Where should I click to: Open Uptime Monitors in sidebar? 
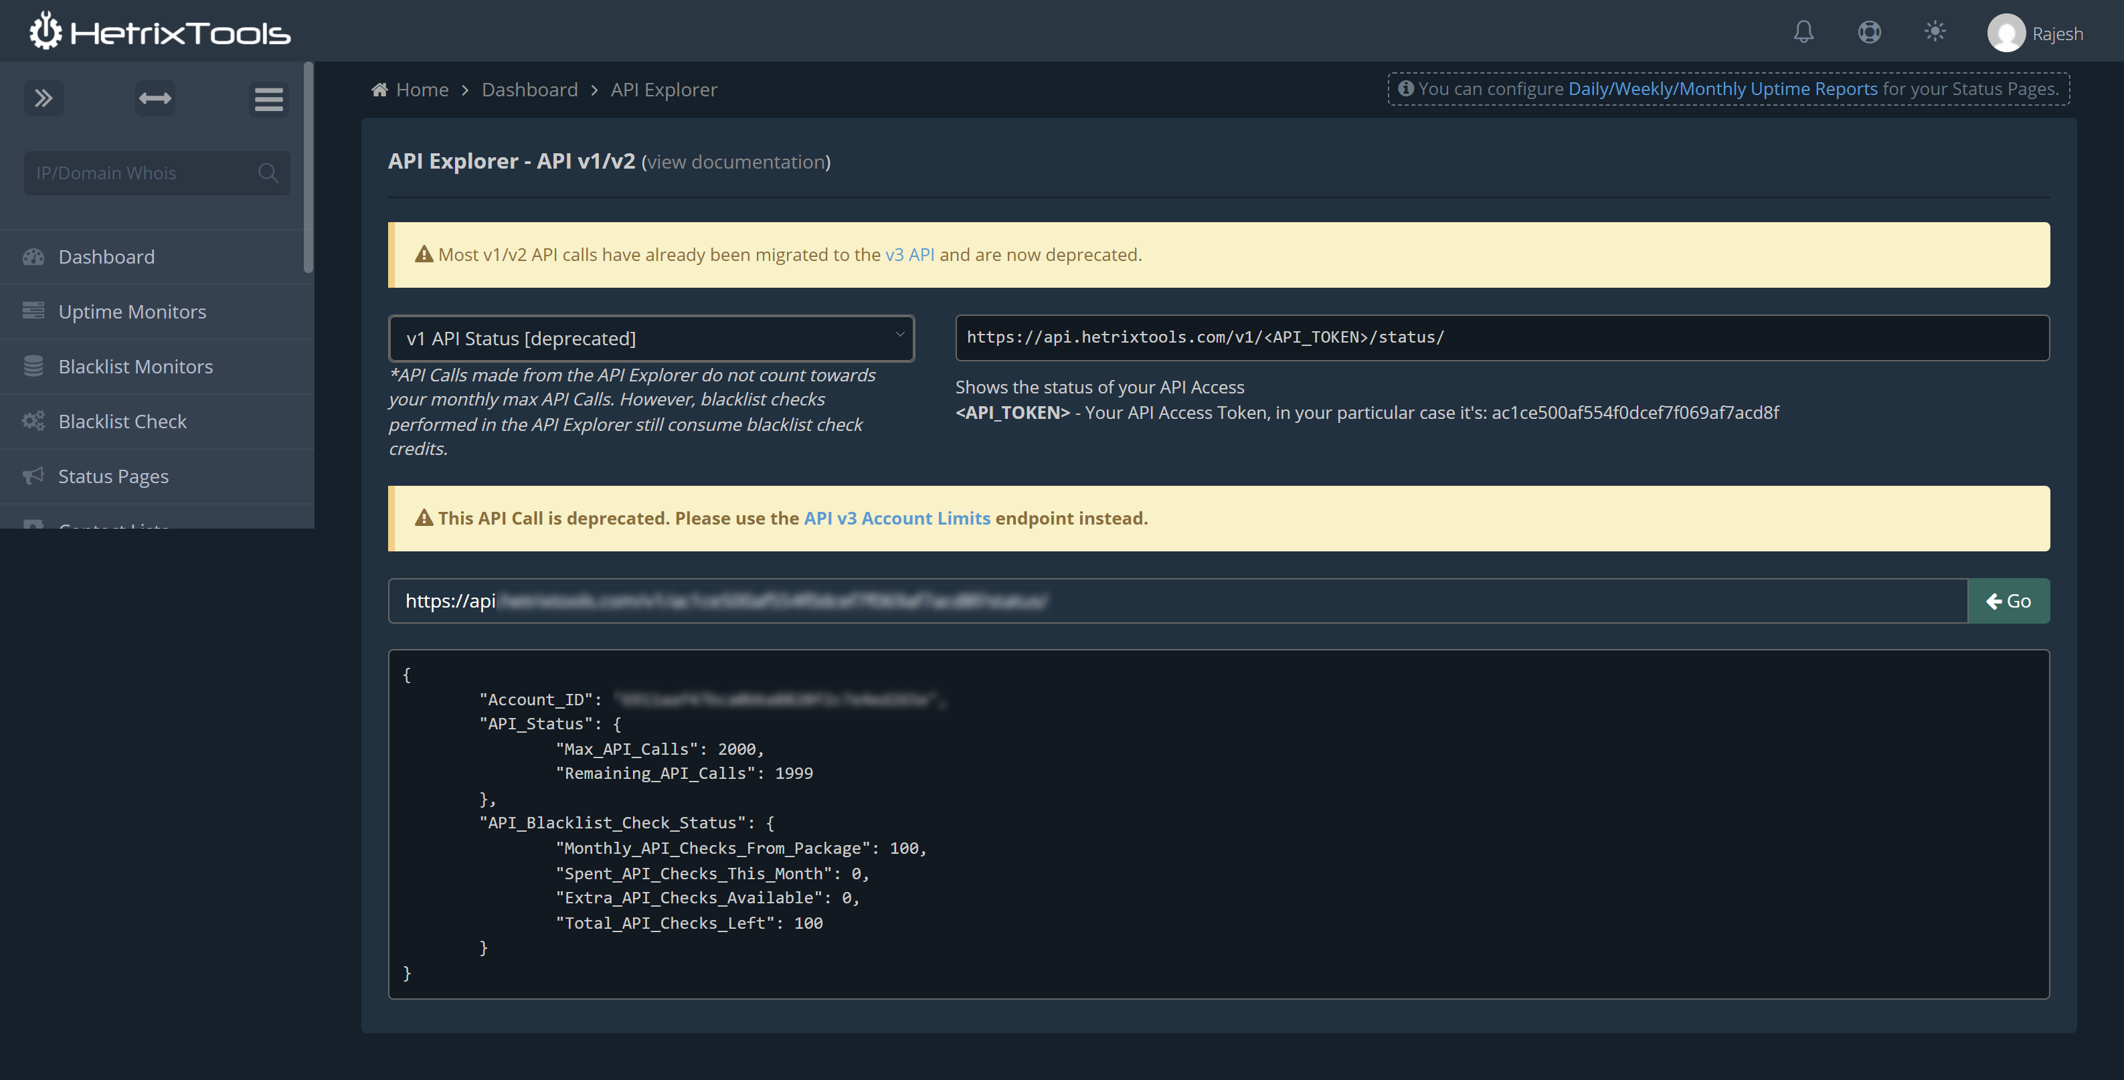click(x=157, y=312)
